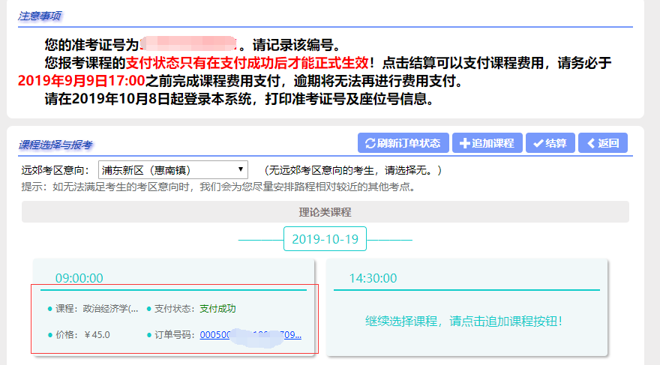Click the left chevron icon on 返回

(x=591, y=143)
